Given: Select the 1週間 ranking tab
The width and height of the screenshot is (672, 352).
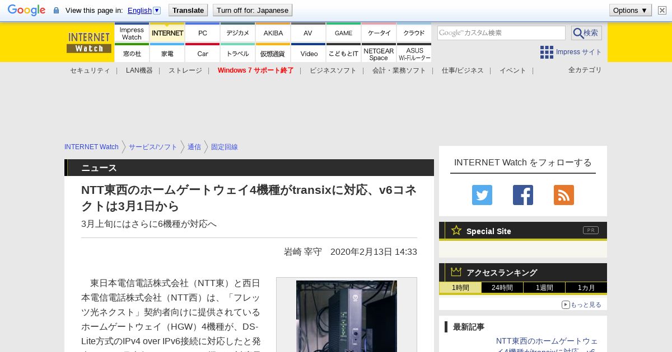Looking at the screenshot, I should tap(544, 288).
